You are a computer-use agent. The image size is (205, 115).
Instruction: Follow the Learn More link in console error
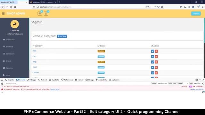55,89
